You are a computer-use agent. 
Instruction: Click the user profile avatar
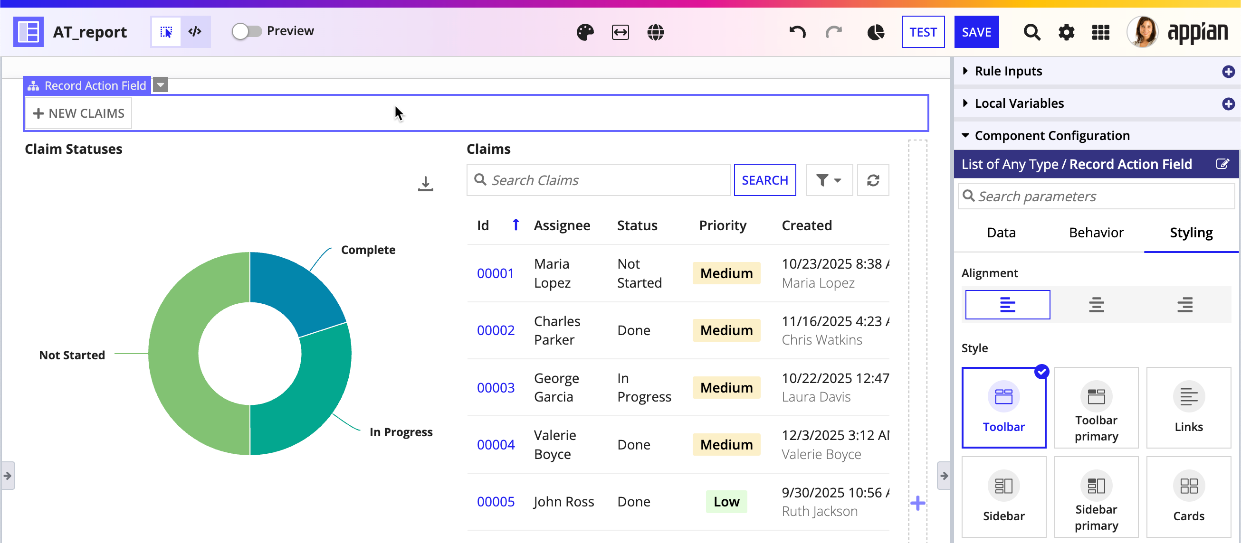[x=1142, y=32]
